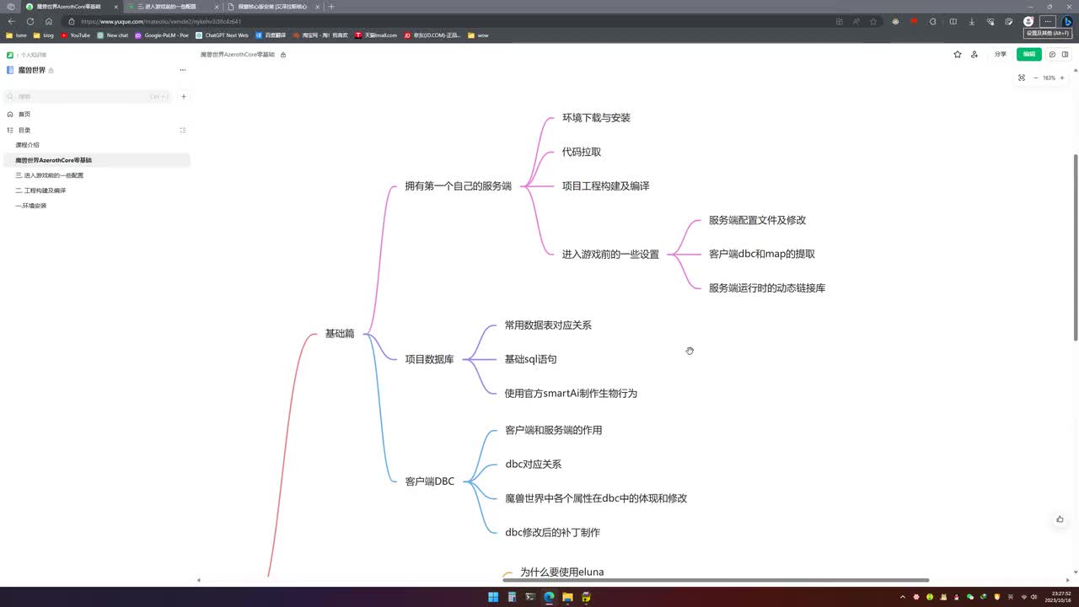This screenshot has width=1079, height=607.
Task: Click the sidebar search field
Action: [89, 96]
